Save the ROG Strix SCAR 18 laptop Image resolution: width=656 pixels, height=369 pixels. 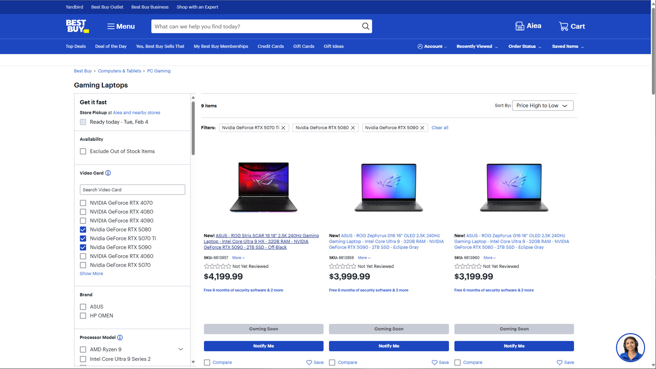pos(315,363)
